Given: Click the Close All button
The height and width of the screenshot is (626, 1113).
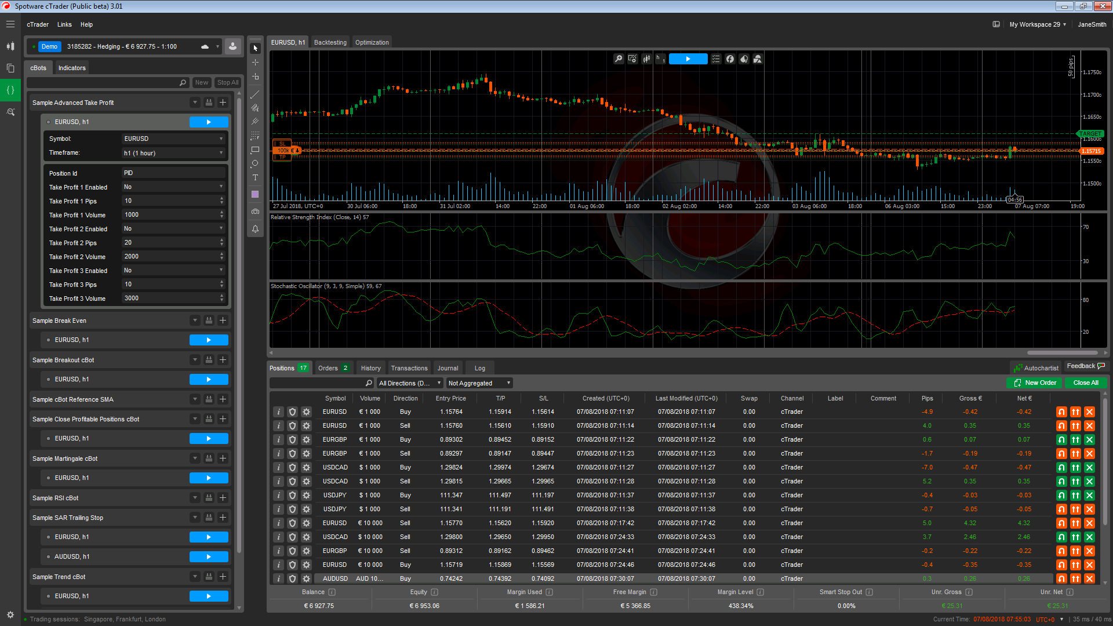Looking at the screenshot, I should [x=1086, y=383].
